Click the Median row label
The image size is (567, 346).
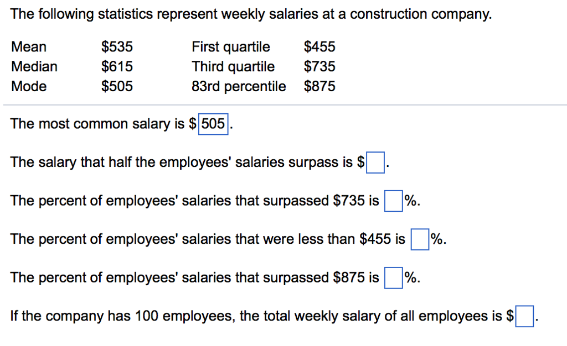[34, 66]
